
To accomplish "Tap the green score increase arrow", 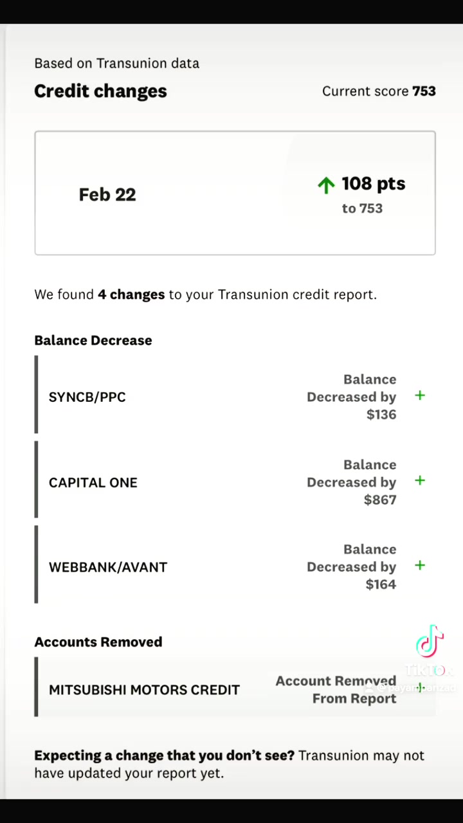I will tap(326, 185).
